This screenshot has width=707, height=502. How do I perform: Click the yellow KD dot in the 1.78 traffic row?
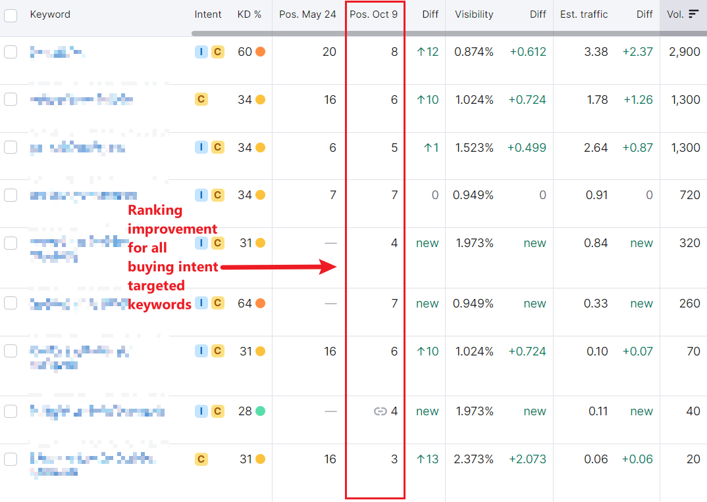[x=261, y=99]
